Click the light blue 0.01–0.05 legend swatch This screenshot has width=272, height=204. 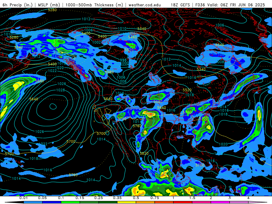[x=33, y=202]
